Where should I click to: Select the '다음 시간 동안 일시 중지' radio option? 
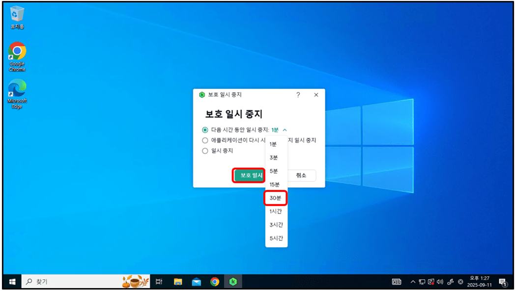tap(205, 130)
